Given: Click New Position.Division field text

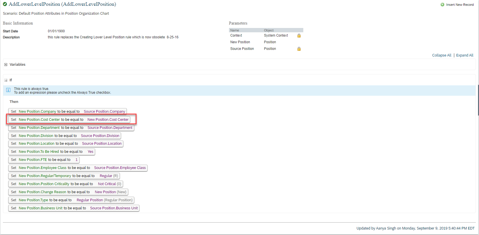Looking at the screenshot, I should tap(36, 136).
